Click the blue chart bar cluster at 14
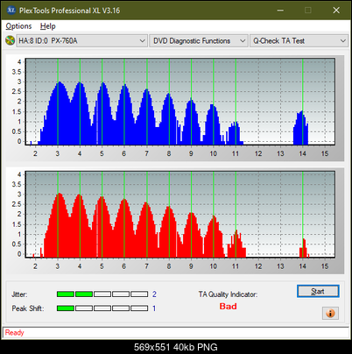Viewport: 352px width, 354px height. pos(301,129)
